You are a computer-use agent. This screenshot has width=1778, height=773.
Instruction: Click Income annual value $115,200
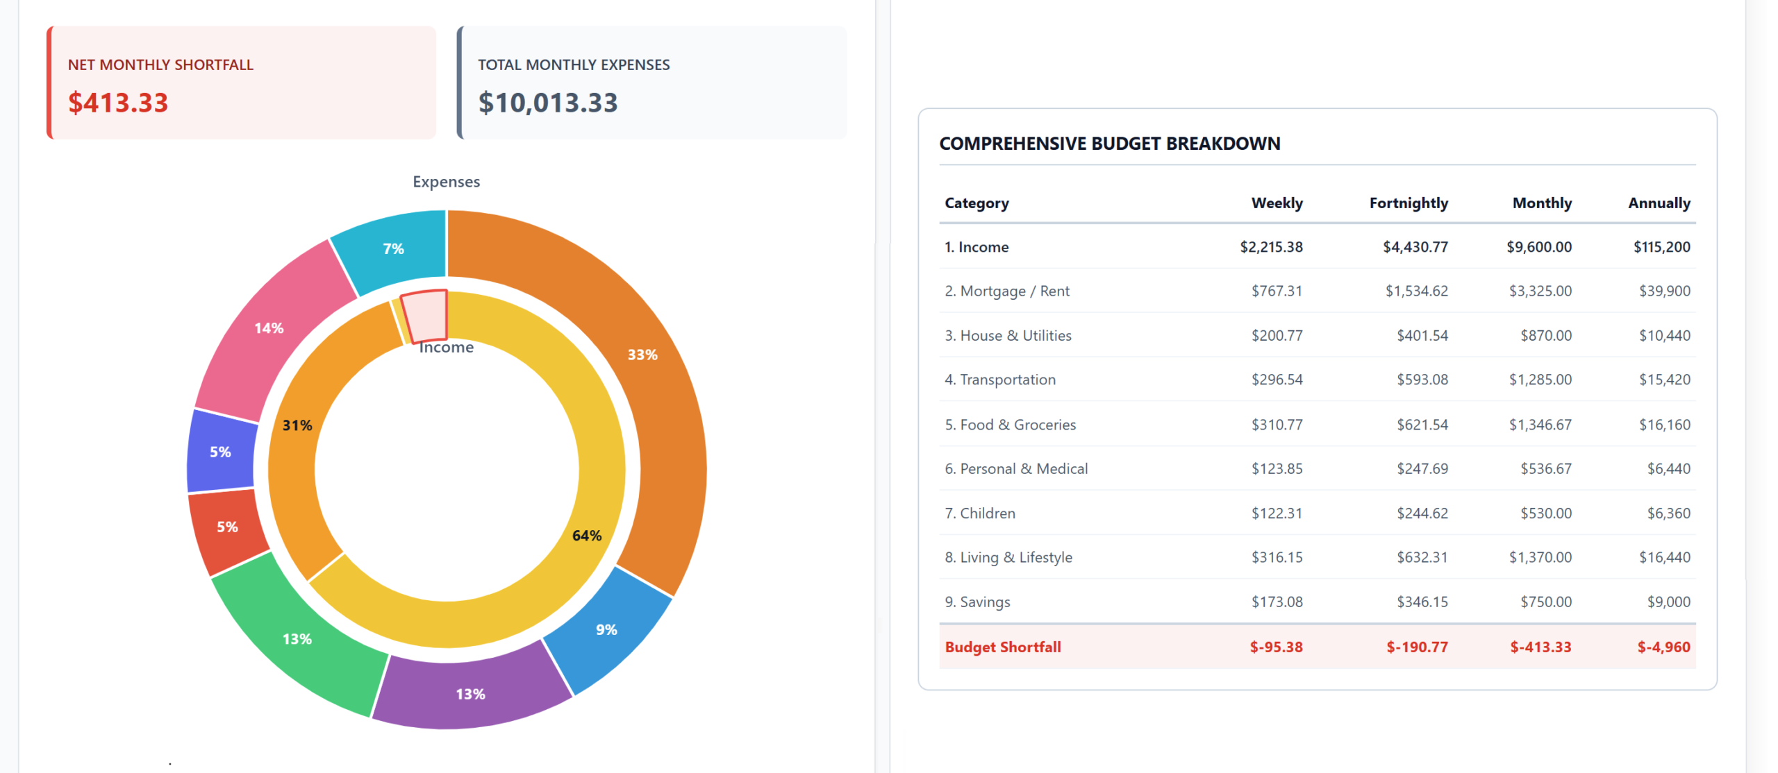(1662, 247)
